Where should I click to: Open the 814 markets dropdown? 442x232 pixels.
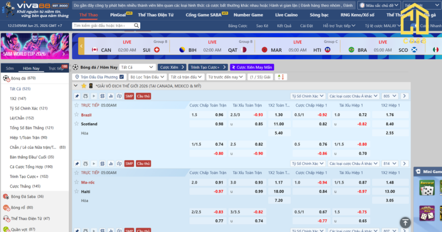click(x=390, y=163)
